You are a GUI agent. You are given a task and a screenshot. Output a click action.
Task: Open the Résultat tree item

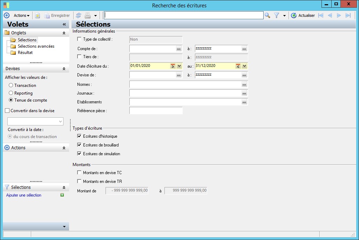tap(25, 53)
